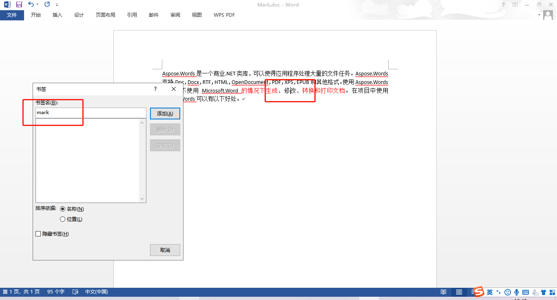Image resolution: width=557 pixels, height=300 pixels.
Task: Save the document with the floppy icon
Action: click(19, 4)
